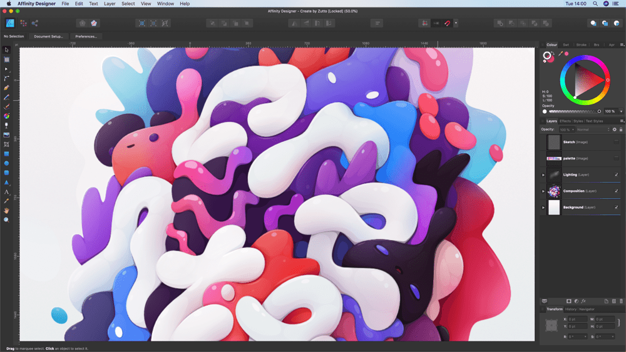This screenshot has height=352, width=626.
Task: Toggle force pixel alignment
Action: coord(425,23)
